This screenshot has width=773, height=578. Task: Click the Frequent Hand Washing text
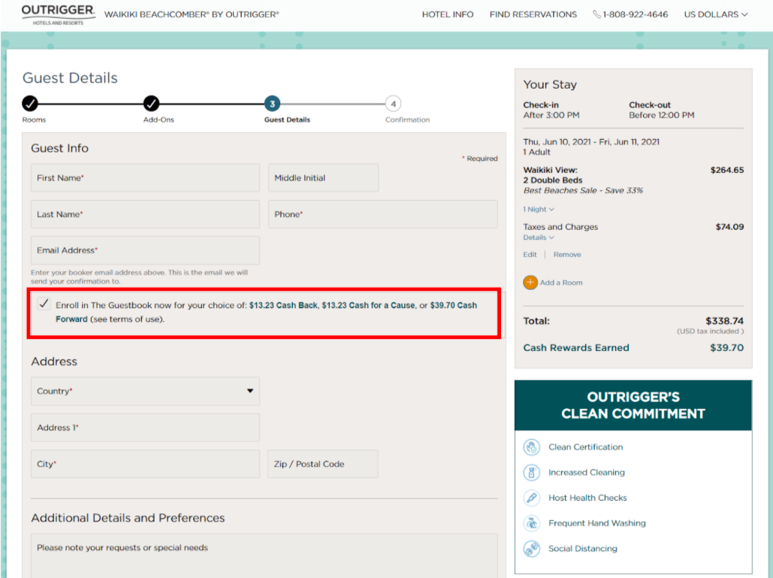tap(597, 523)
